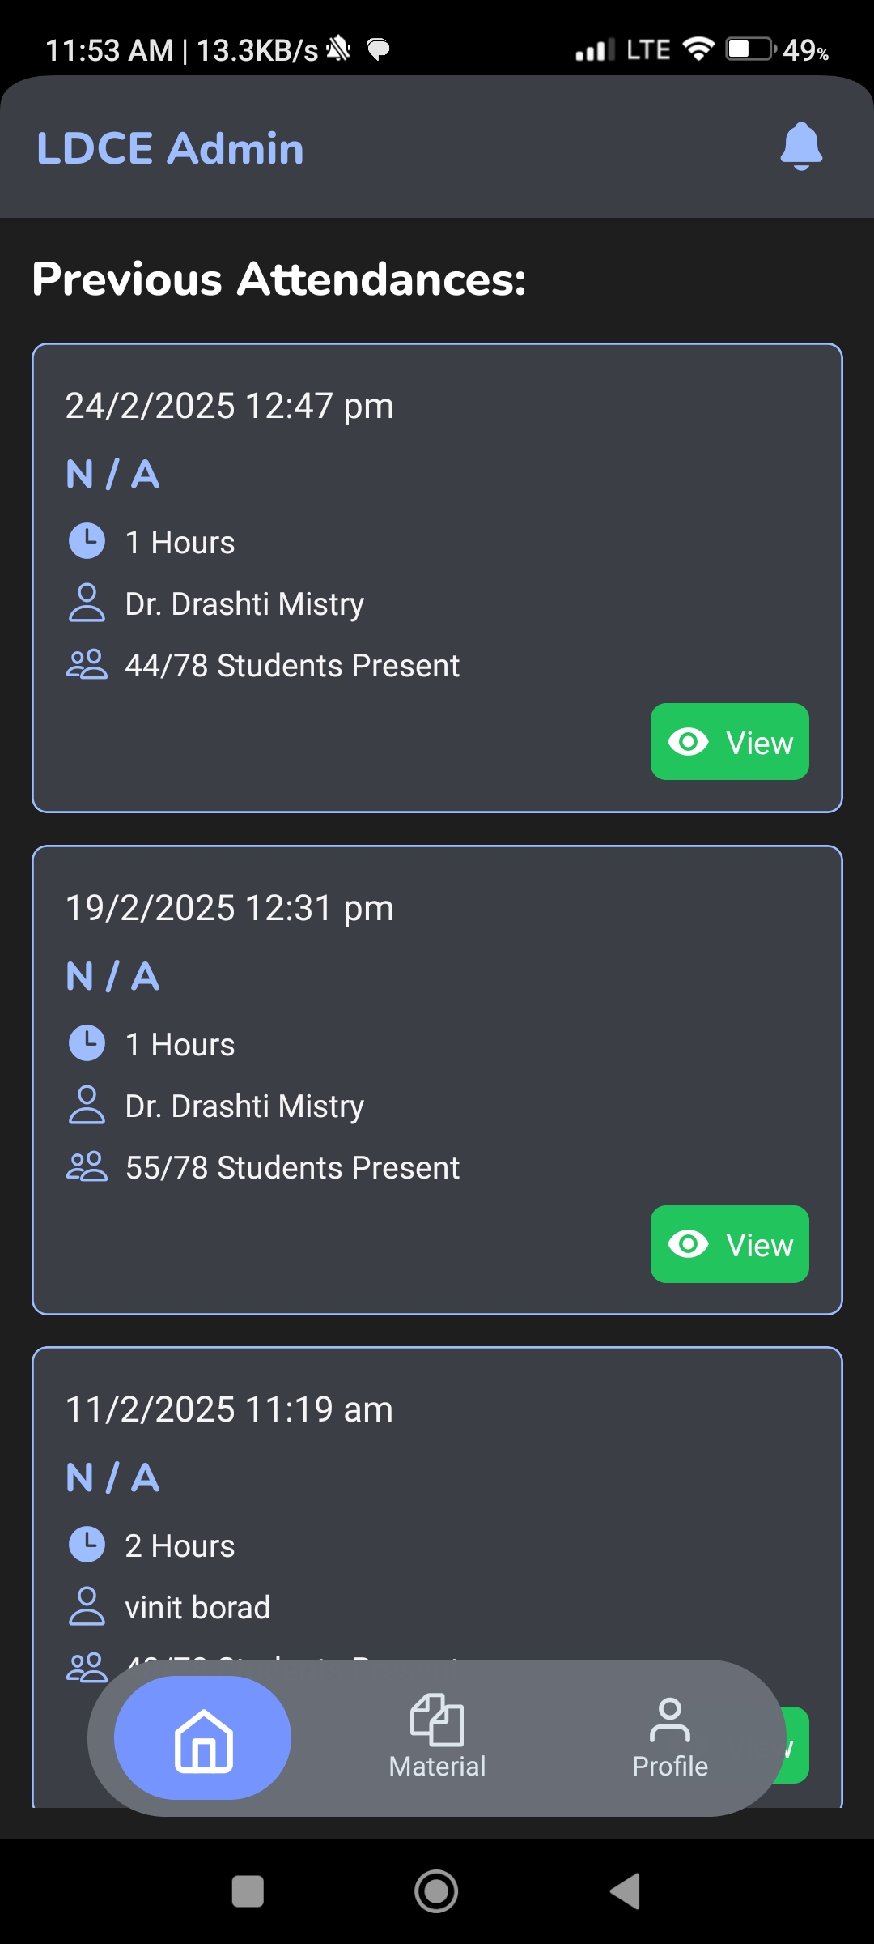
Task: Open the 11/2/2025 11:19 am attendance card
Action: (x=437, y=1576)
